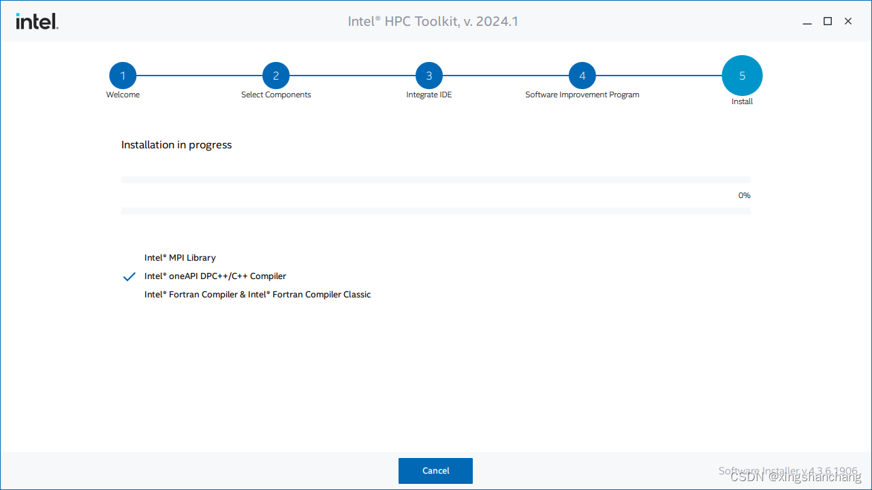
Task: Go to step 4 Software Improvement Program circle
Action: click(x=582, y=76)
